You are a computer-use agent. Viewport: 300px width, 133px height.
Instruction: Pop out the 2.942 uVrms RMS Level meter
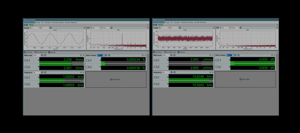point(210,55)
